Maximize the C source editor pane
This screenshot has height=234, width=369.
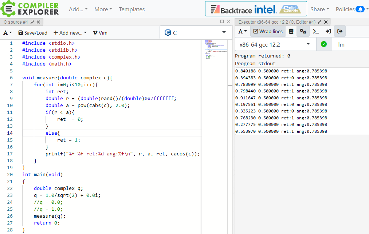pos(222,22)
